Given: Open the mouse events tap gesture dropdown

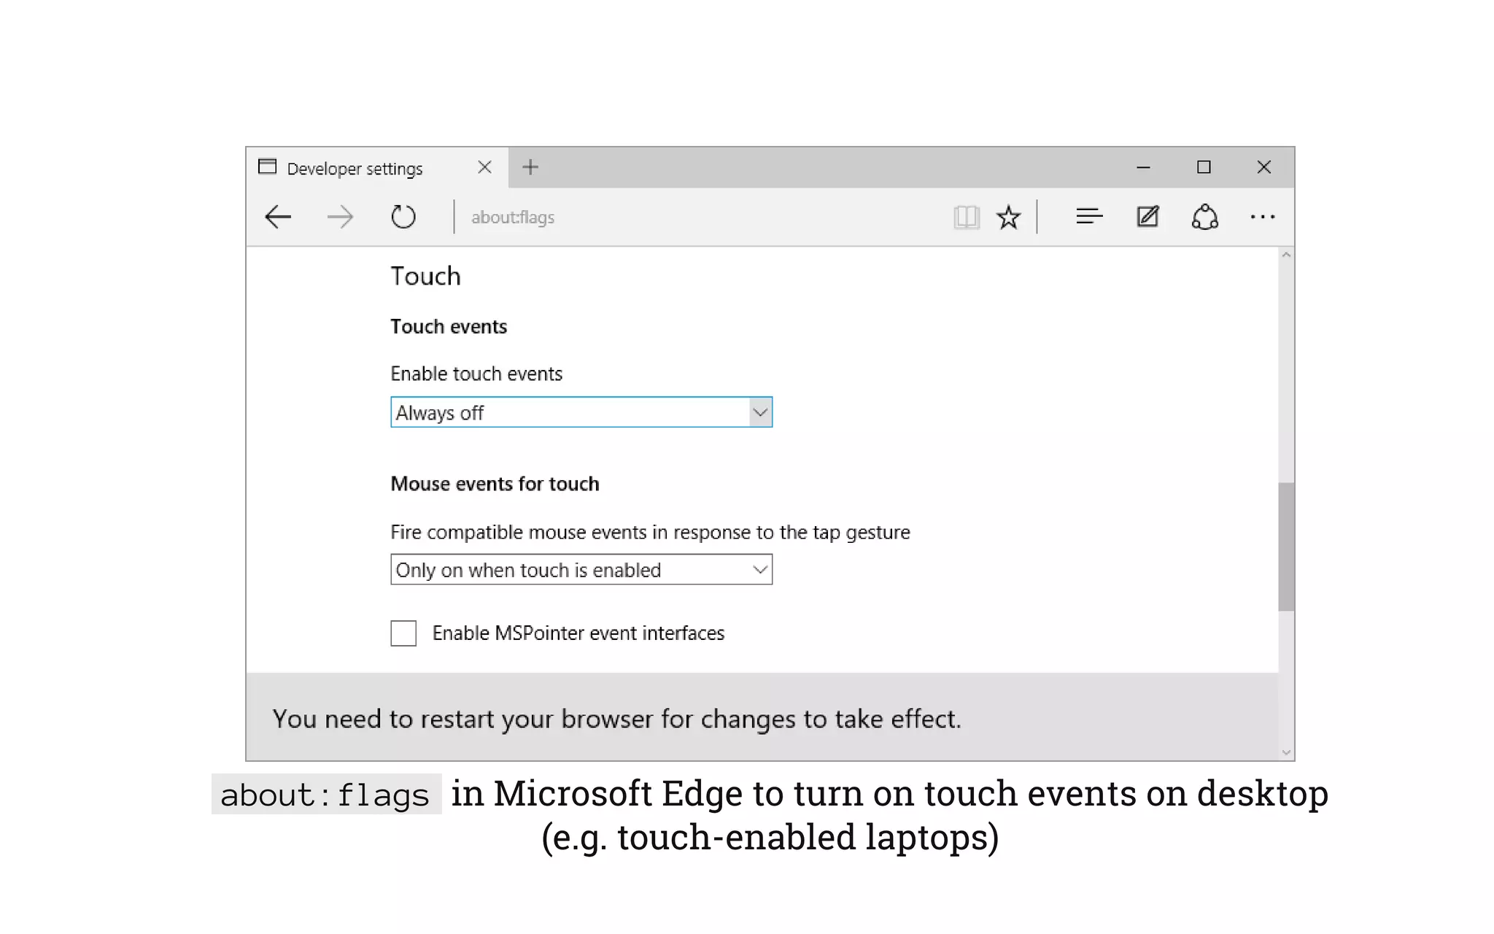Looking at the screenshot, I should pos(581,569).
